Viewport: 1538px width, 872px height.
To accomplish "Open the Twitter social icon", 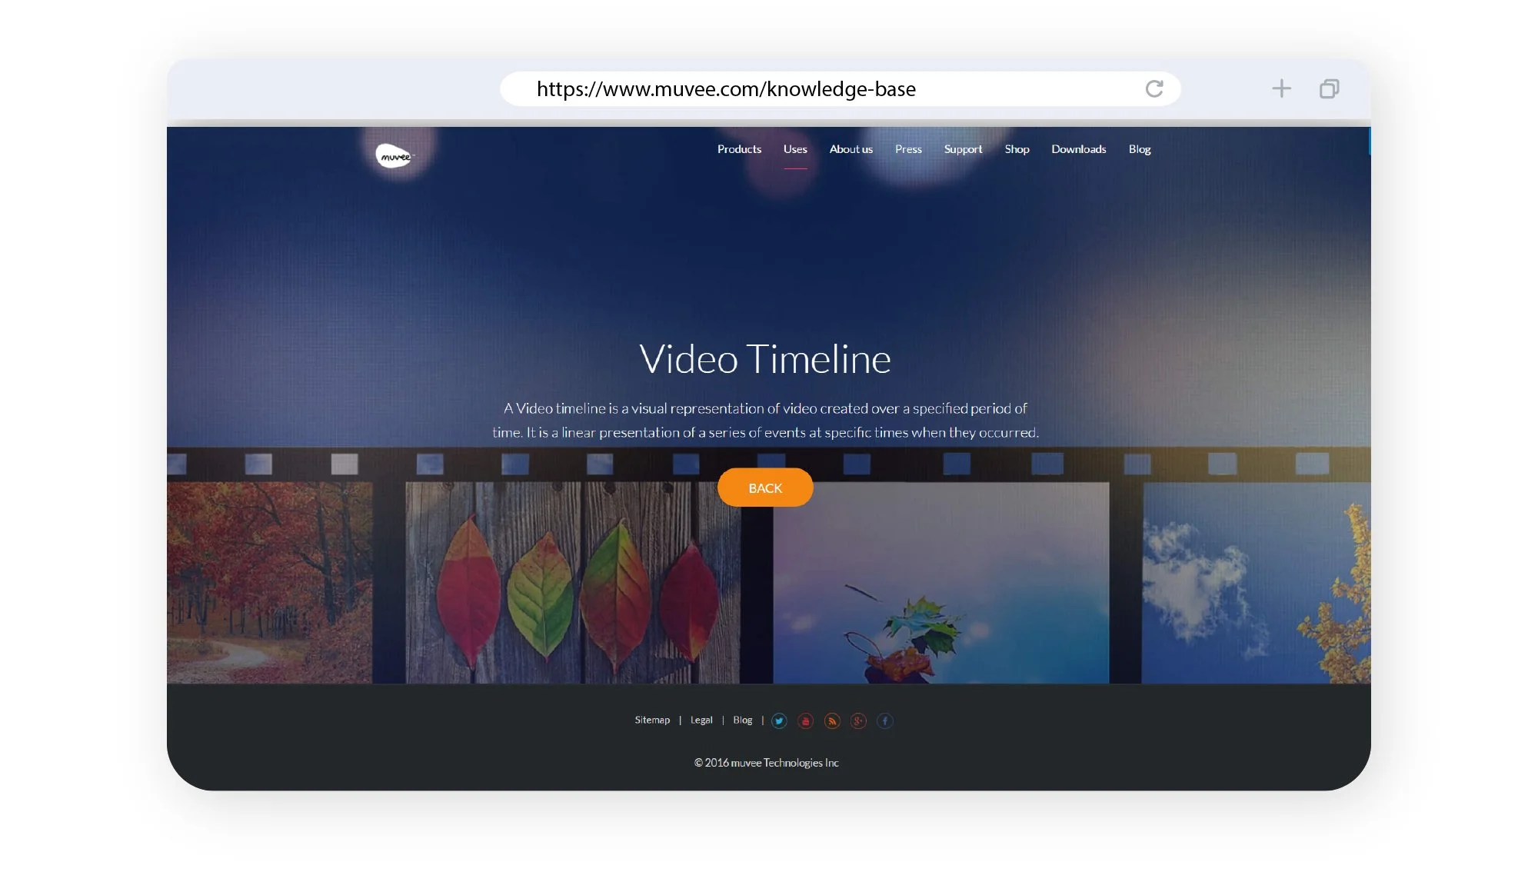I will (779, 721).
